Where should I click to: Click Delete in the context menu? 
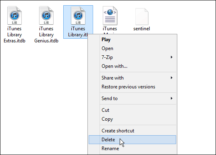(132, 140)
